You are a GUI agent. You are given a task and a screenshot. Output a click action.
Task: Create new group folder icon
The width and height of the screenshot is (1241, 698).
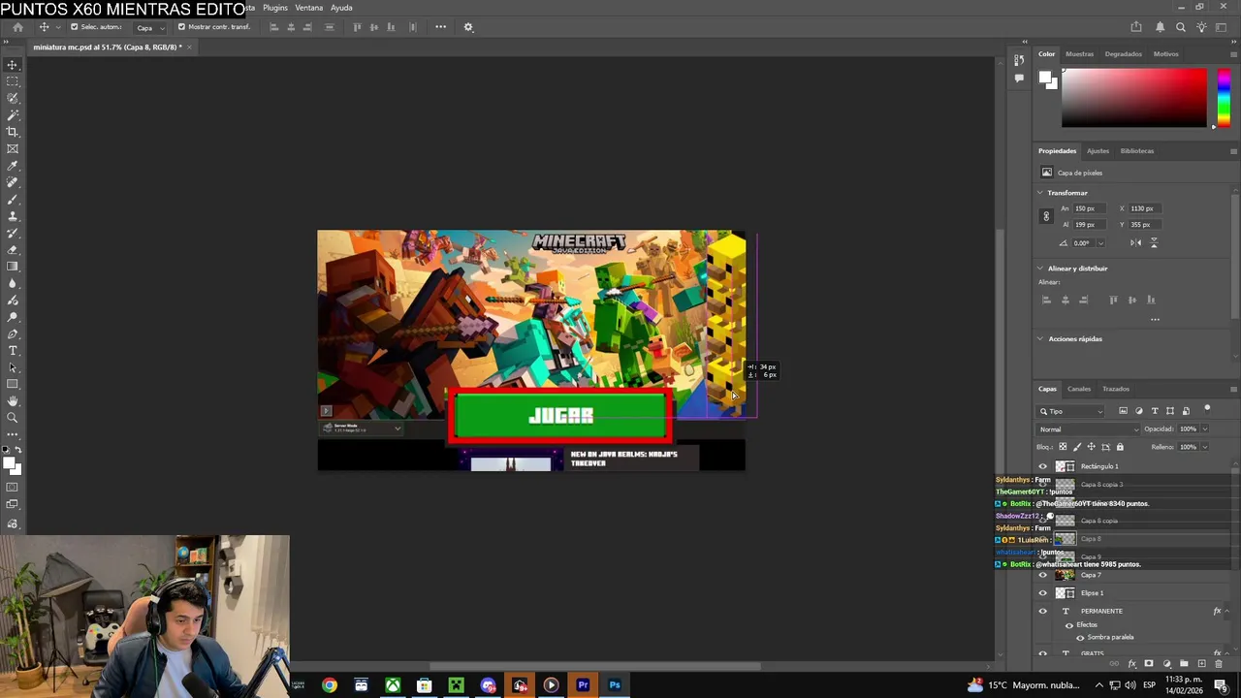click(x=1184, y=664)
